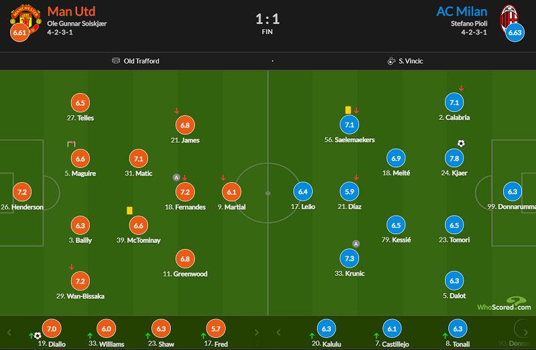Select substitute Diallo's 7.0 rating bubble
This screenshot has width=536, height=350.
click(x=52, y=329)
